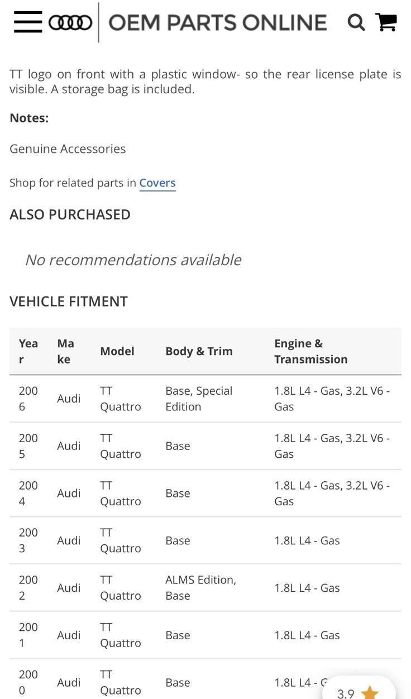Click the Year column header
The width and height of the screenshot is (411, 699).
pyautogui.click(x=28, y=351)
